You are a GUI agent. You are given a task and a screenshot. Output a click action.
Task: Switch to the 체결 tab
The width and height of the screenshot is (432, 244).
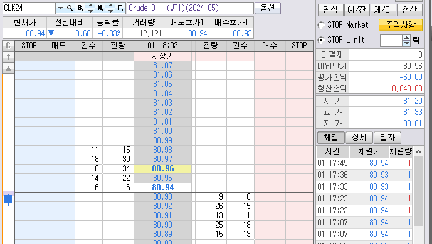click(x=331, y=138)
